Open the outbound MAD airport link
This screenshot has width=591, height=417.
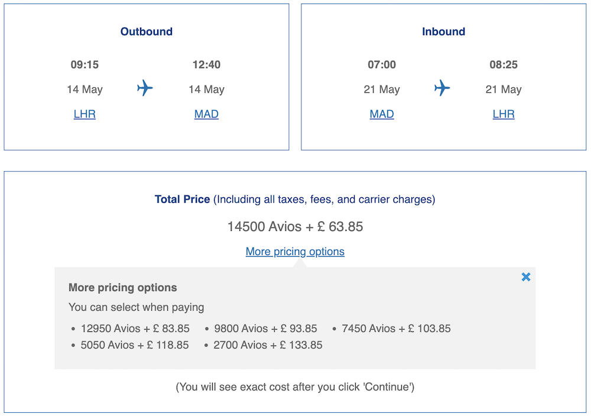pos(206,114)
